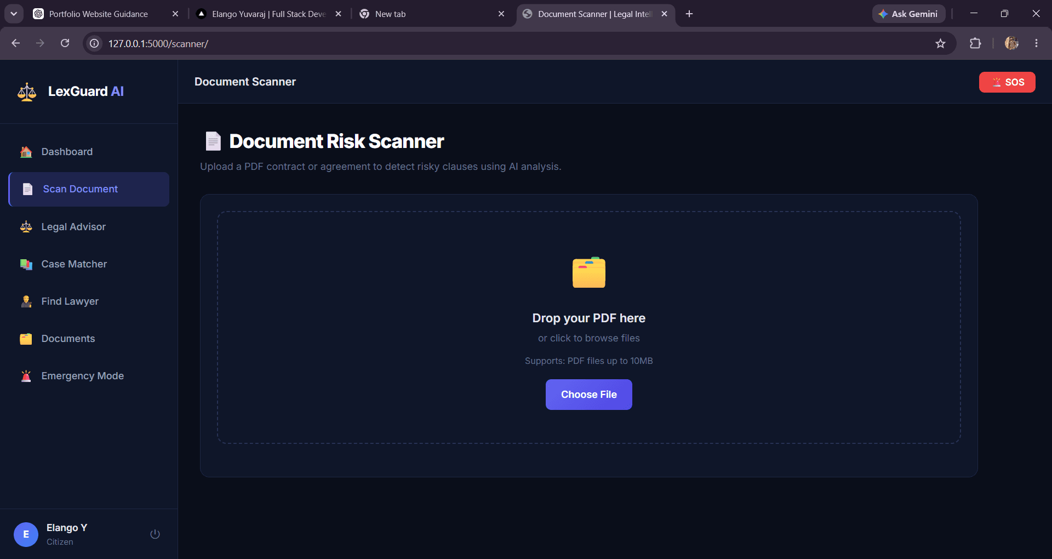
Task: Open the Chrome profile avatar
Action: pos(1011,43)
